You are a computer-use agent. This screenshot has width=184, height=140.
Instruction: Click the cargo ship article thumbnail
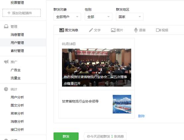pyautogui.click(x=122, y=104)
